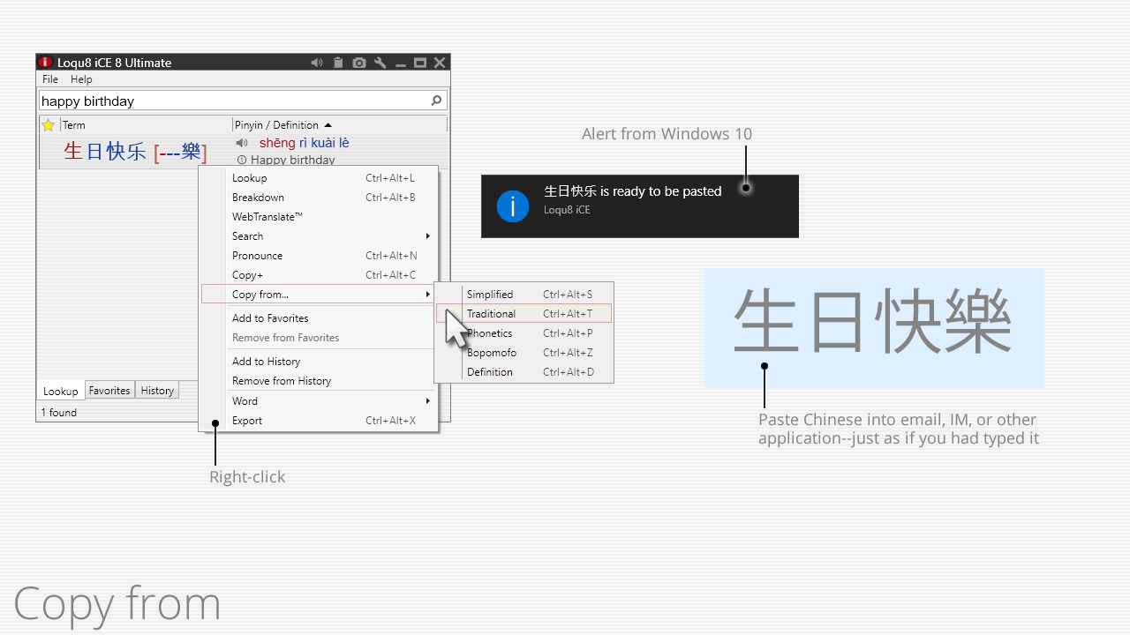
Task: Open settings via the wrench icon
Action: click(380, 63)
